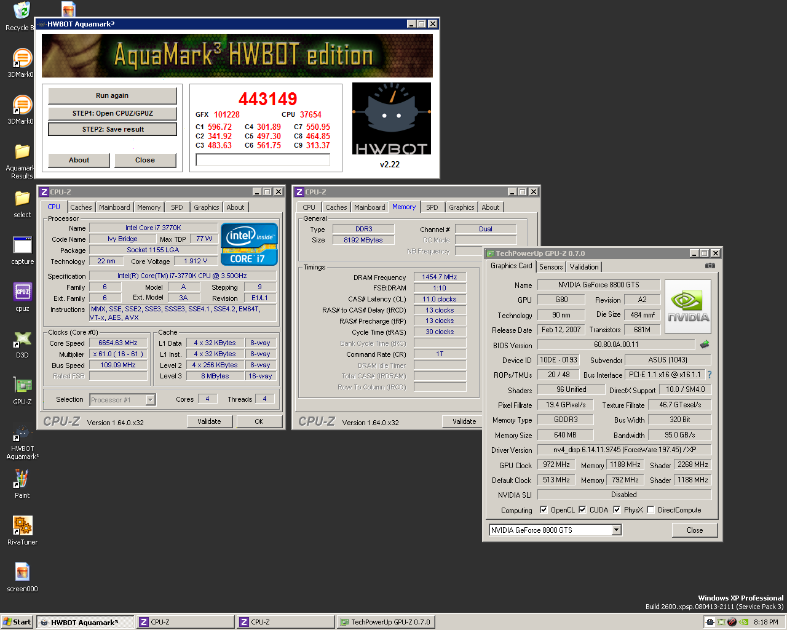
Task: Switch to About tab in right CPU-Z
Action: [x=491, y=207]
